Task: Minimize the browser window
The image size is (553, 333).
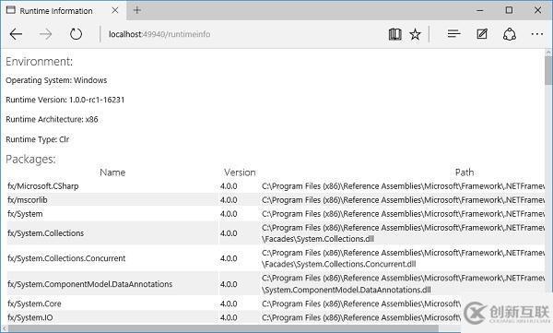Action: pyautogui.click(x=480, y=10)
